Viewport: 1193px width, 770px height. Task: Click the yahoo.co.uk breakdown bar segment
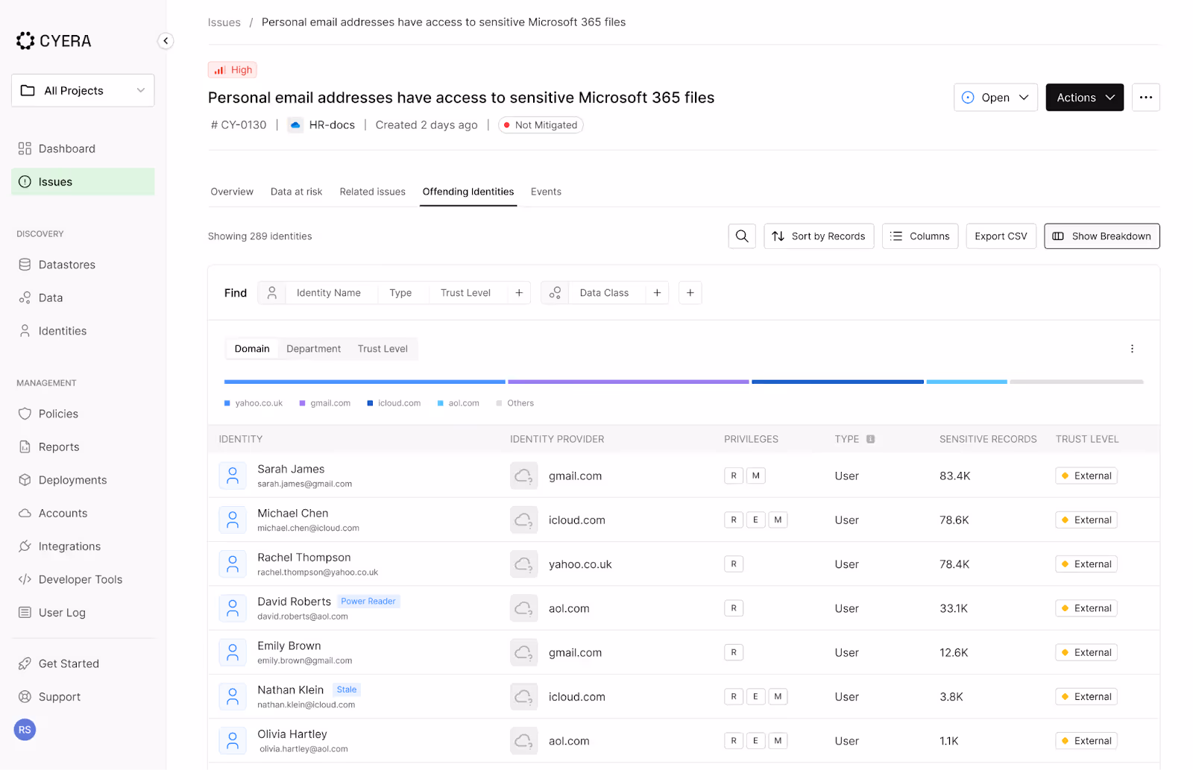point(365,382)
